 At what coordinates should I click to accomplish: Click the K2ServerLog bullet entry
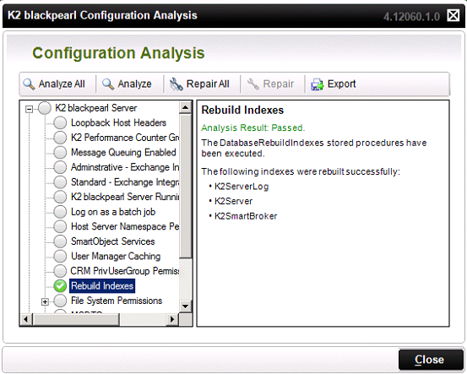point(242,187)
